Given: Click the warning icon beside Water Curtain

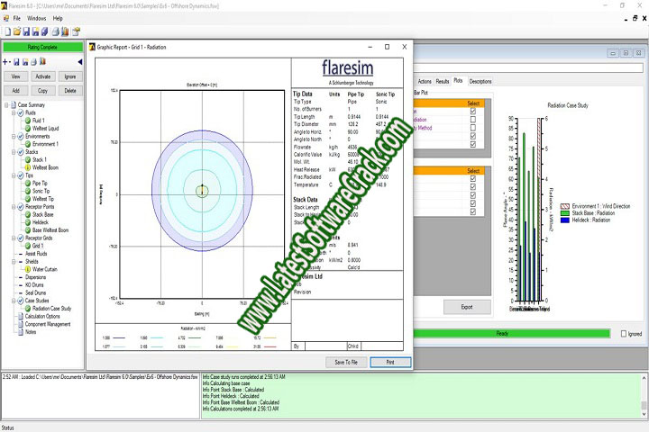Looking at the screenshot, I should 28,269.
